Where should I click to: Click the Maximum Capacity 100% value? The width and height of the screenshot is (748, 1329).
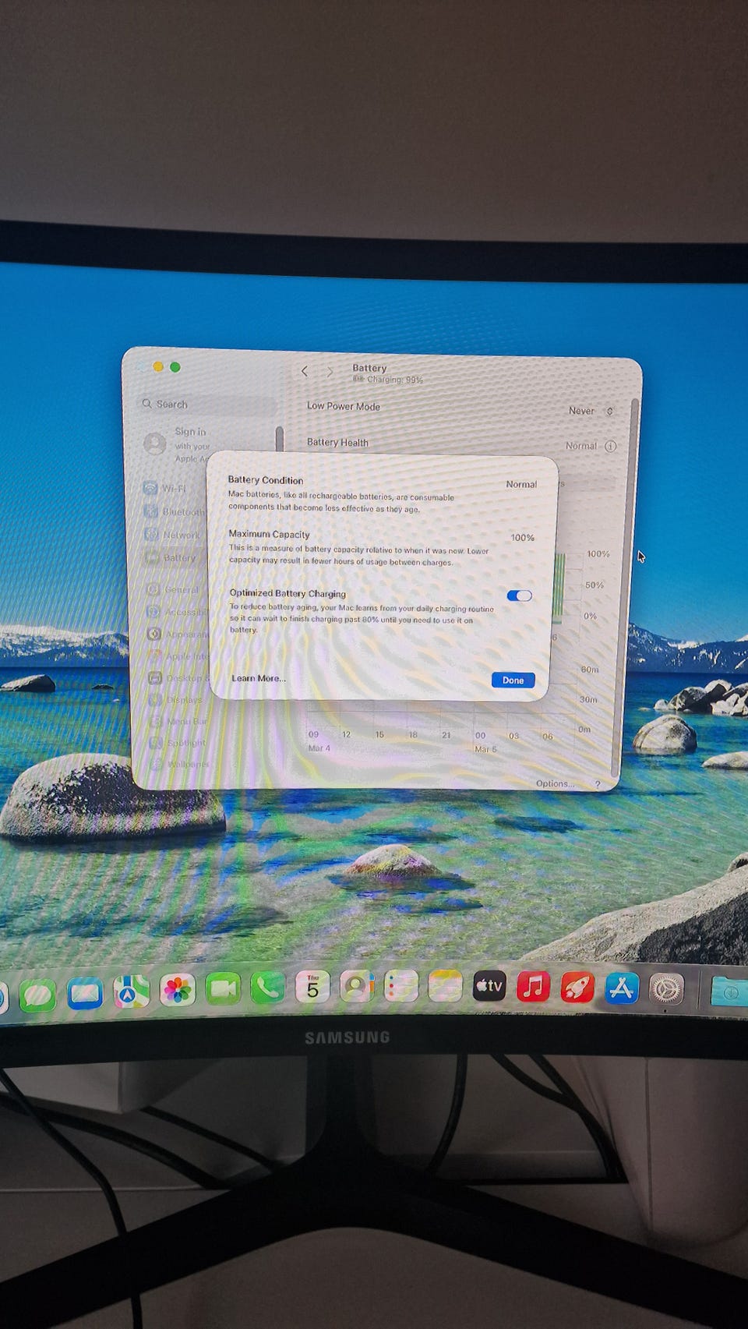click(x=523, y=538)
